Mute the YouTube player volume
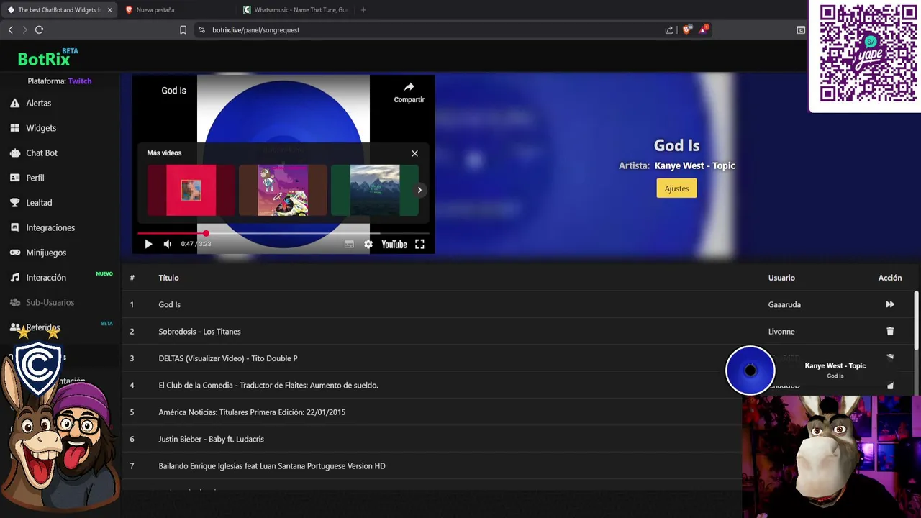Screen dimensions: 921x518 pyautogui.click(x=168, y=244)
